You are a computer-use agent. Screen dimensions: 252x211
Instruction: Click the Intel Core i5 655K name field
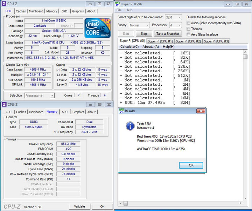[54, 21]
